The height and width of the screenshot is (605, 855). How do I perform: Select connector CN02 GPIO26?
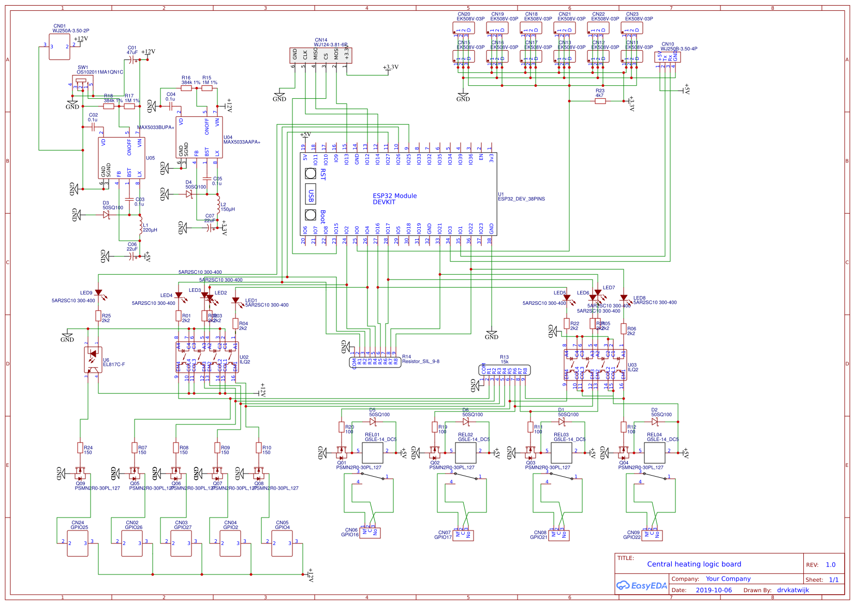132,543
